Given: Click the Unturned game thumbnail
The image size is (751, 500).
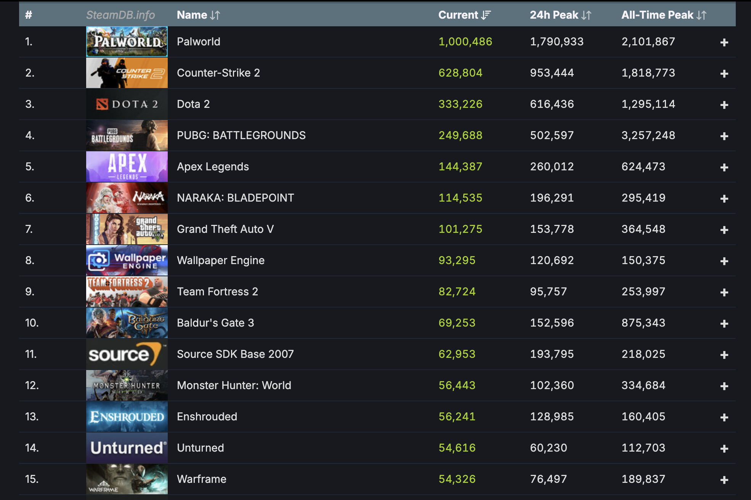Looking at the screenshot, I should [127, 448].
